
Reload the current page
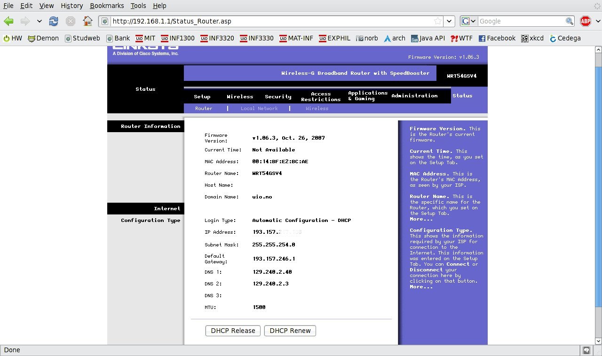point(54,21)
